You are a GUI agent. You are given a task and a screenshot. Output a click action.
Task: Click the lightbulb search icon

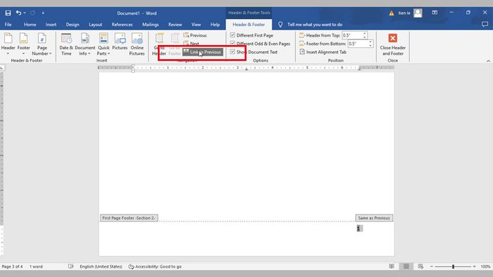pos(280,25)
